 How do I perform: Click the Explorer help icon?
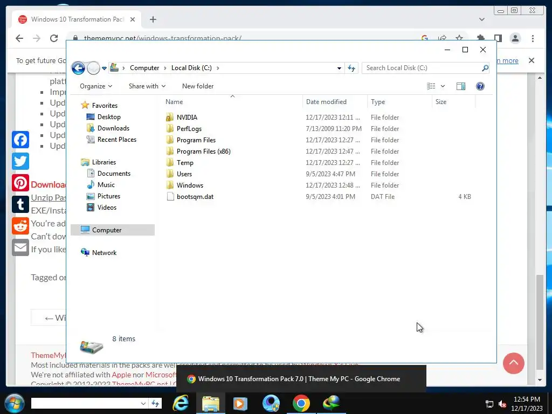pos(480,86)
